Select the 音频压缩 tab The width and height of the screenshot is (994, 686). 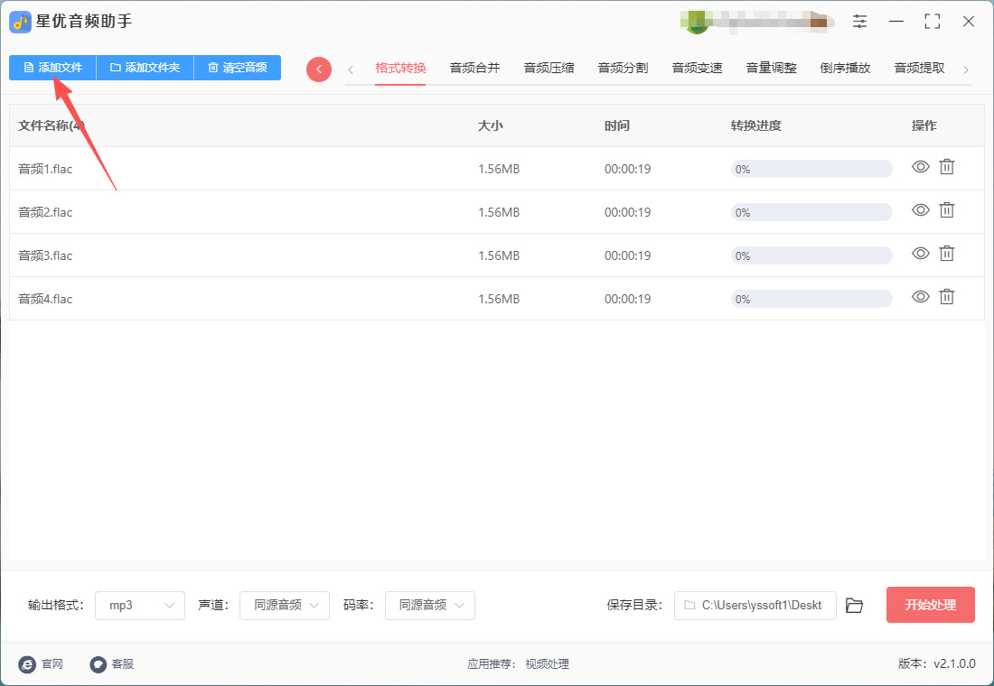point(549,68)
